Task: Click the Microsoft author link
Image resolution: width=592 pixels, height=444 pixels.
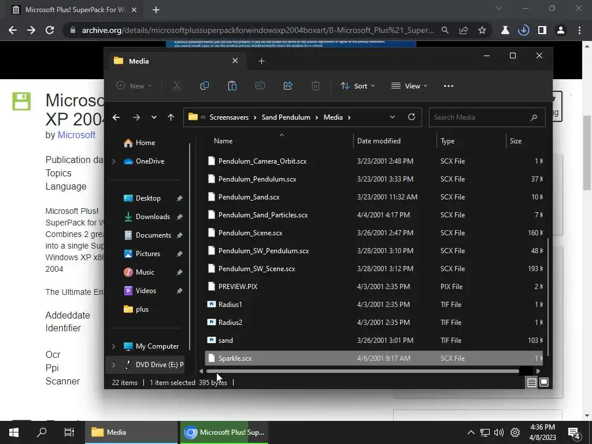Action: pos(76,135)
